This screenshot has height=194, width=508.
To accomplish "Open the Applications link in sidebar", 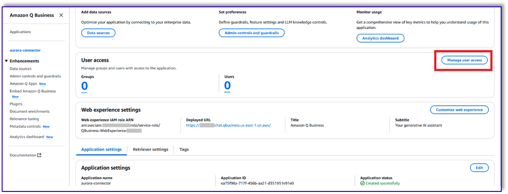I will pyautogui.click(x=21, y=32).
